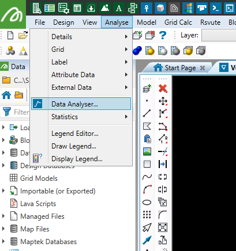The width and height of the screenshot is (236, 251).
Task: Open the Details submenu
Action: [81, 37]
